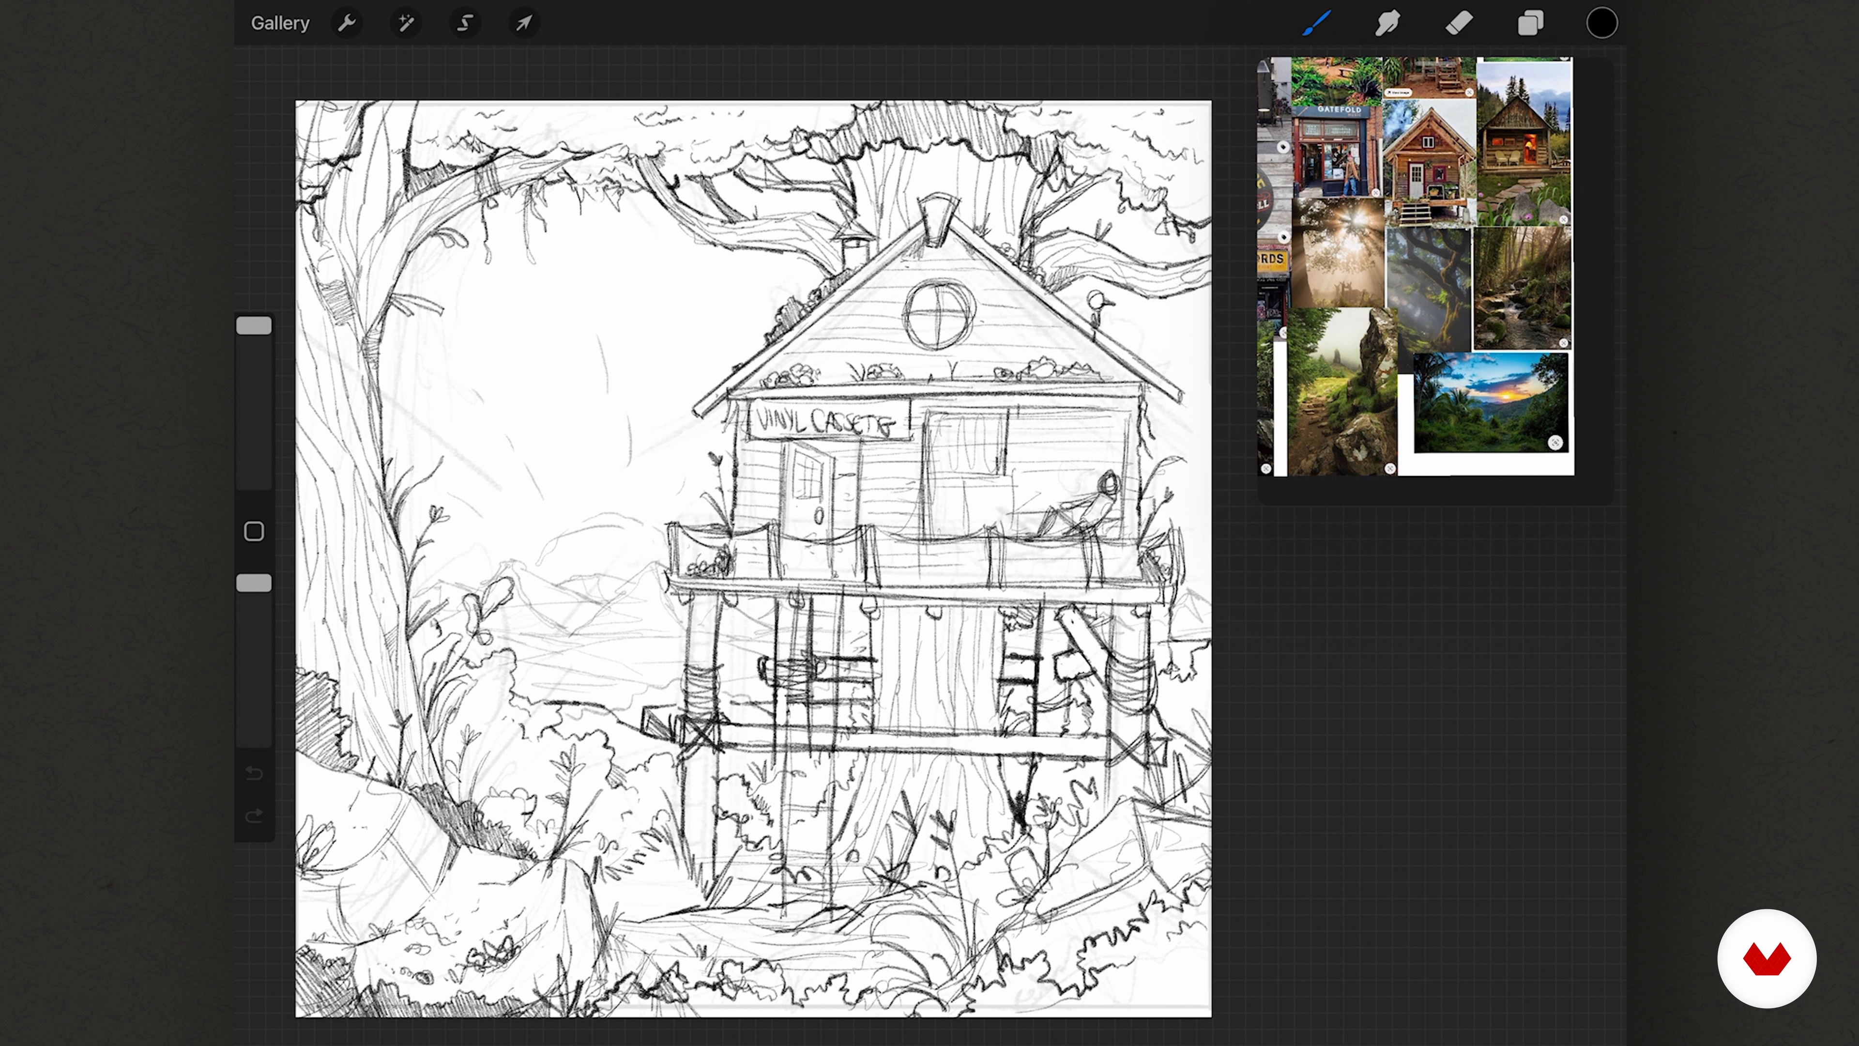1859x1046 pixels.
Task: Select the Eraser tool
Action: pyautogui.click(x=1459, y=23)
